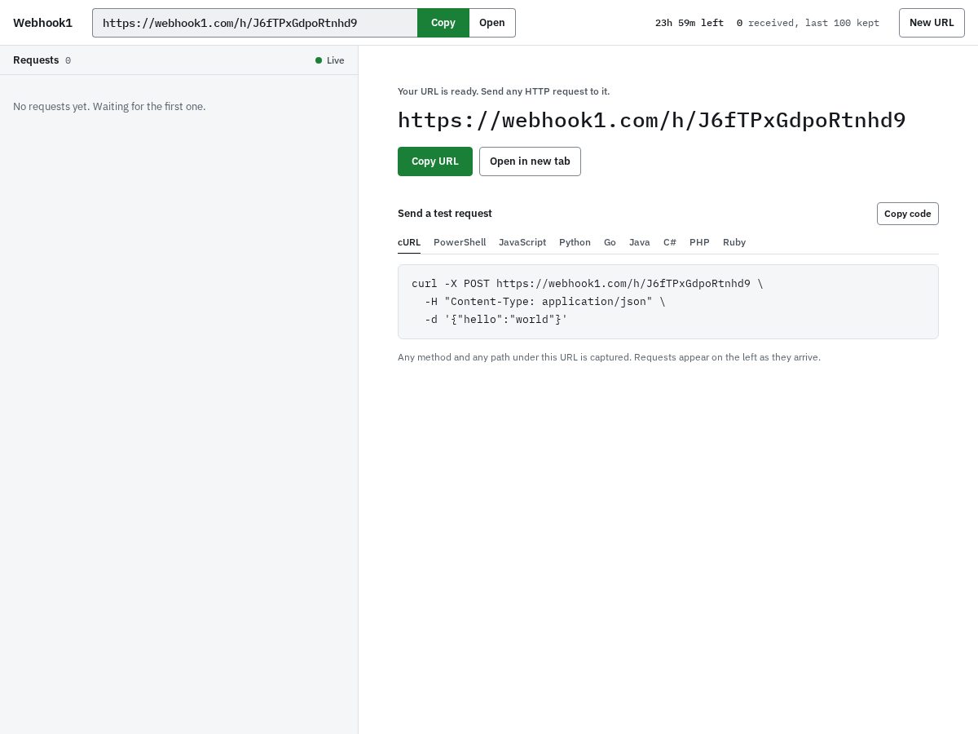The width and height of the screenshot is (978, 734).
Task: Switch to the PowerShell tab
Action: pyautogui.click(x=460, y=242)
